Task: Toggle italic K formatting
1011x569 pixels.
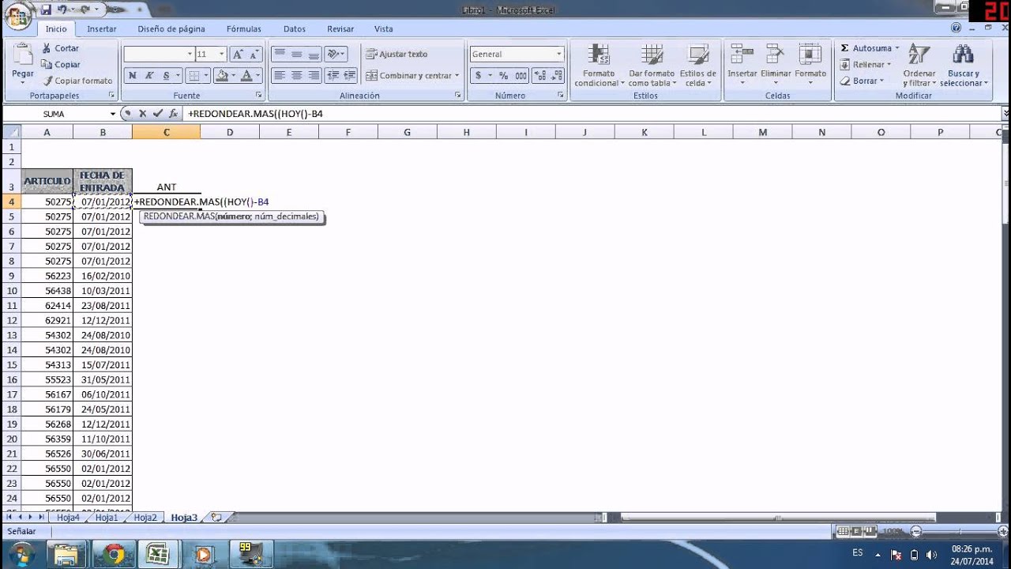Action: point(148,76)
